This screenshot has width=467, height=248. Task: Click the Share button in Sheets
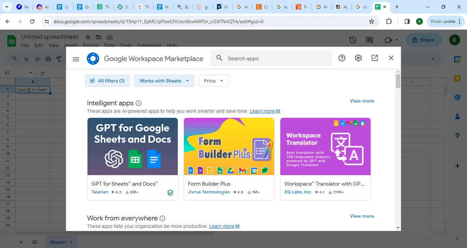[424, 40]
